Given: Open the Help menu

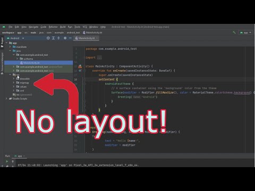Looking at the screenshot, I should point(103,27).
